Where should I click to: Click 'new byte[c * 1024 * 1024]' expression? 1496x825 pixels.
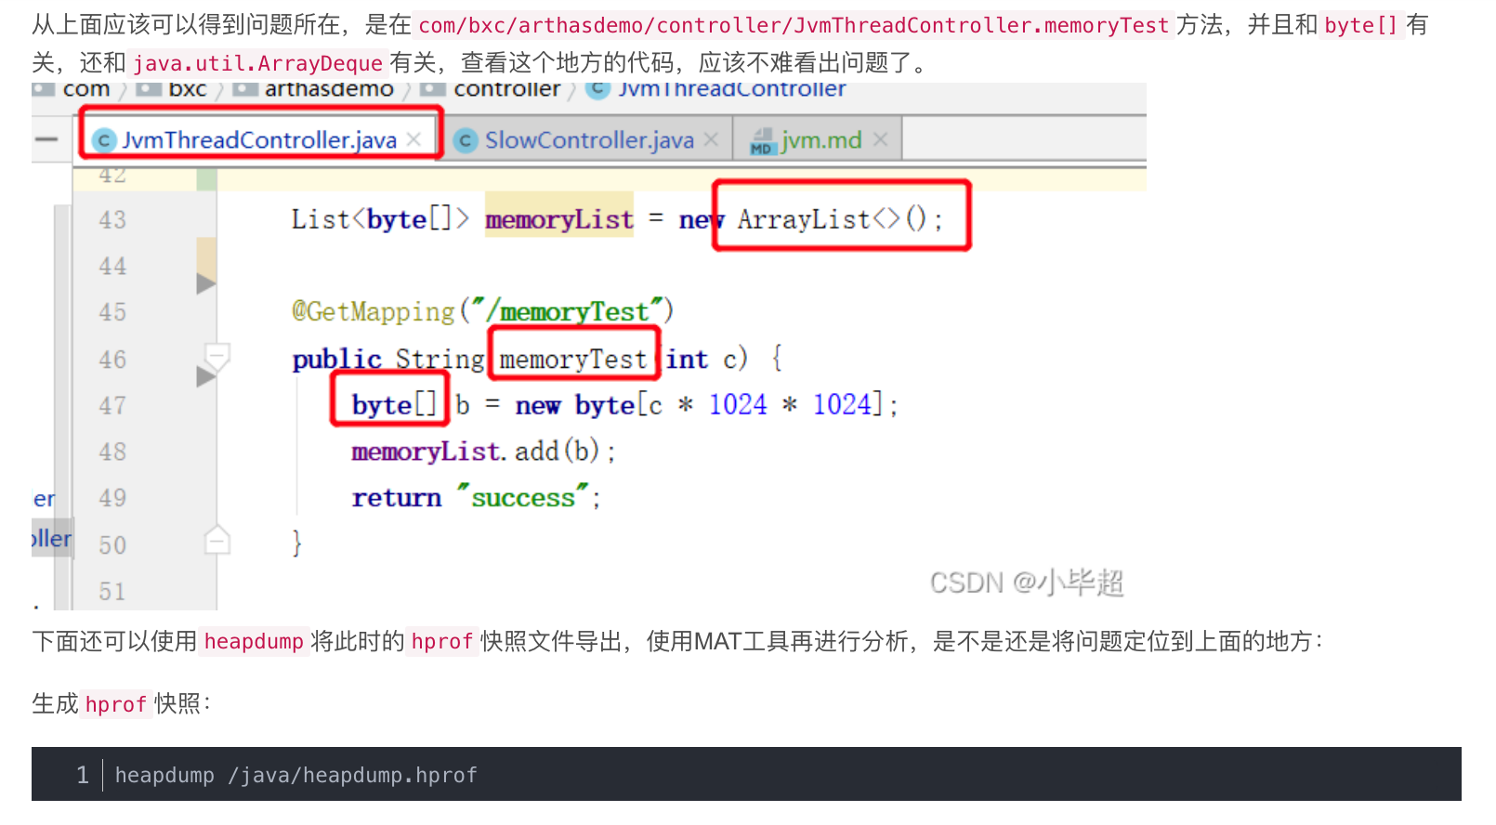click(698, 405)
